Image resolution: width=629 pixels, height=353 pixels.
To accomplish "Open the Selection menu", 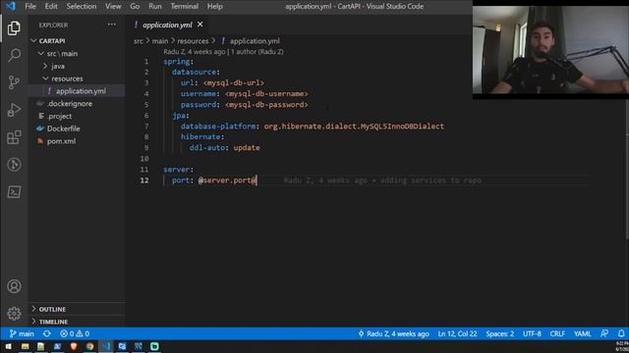I will coord(82,6).
